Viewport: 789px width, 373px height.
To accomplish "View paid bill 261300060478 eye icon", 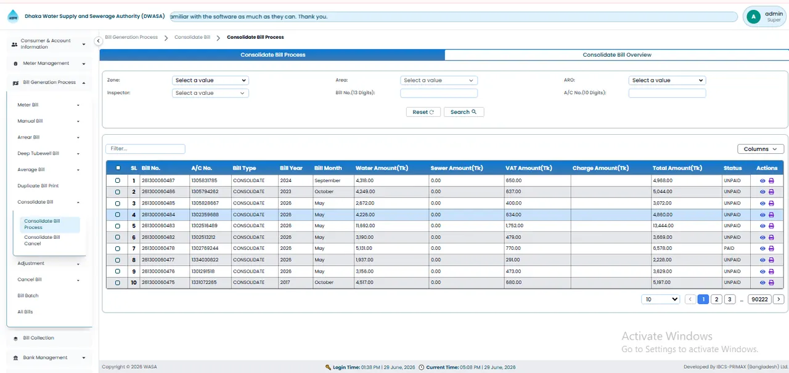I will [x=762, y=249].
